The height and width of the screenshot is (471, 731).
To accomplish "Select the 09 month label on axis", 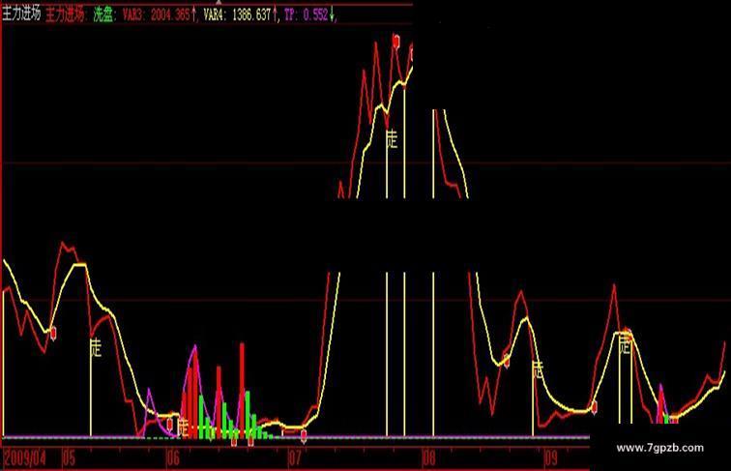I will click(551, 458).
